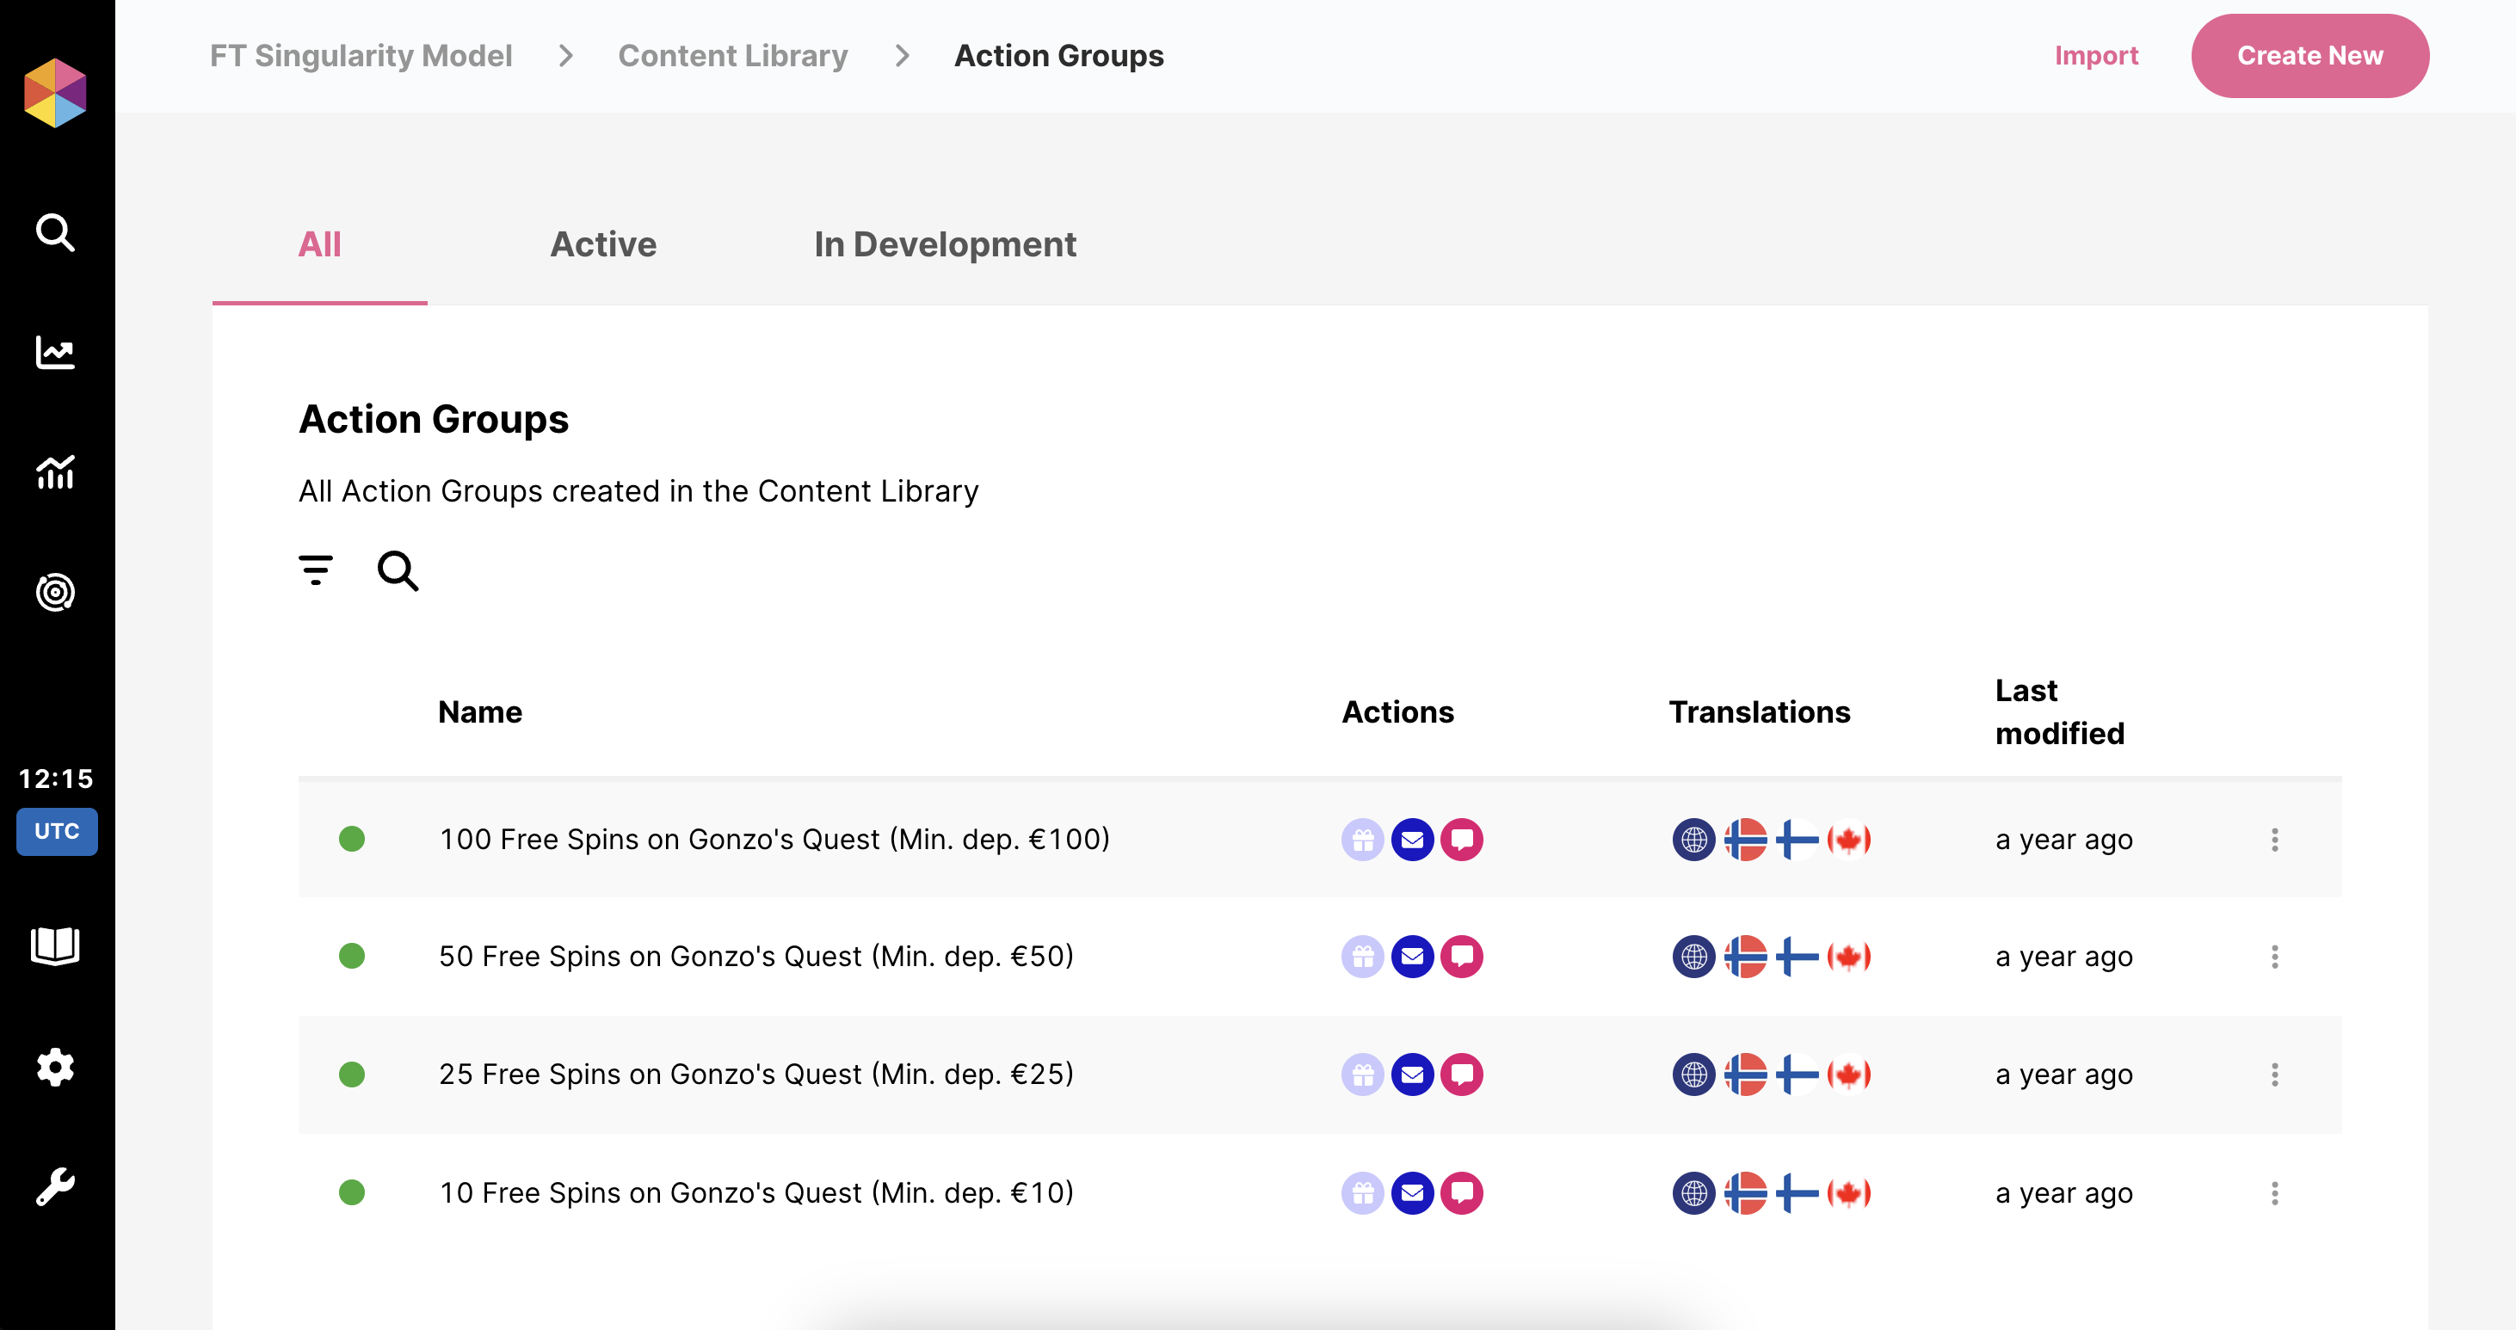The image size is (2516, 1330).
Task: Open options menu for 100 Free Spins row
Action: click(x=2273, y=840)
